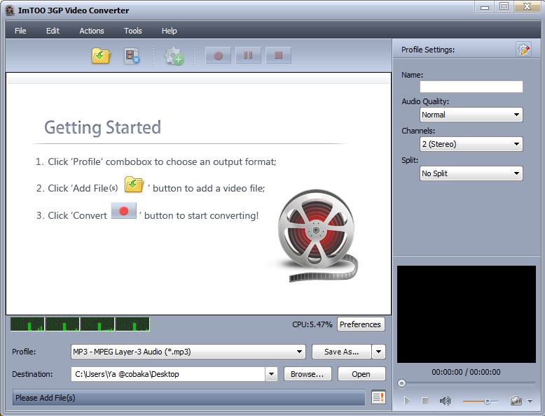Click the red Convert toolbar button
The height and width of the screenshot is (416, 545).
219,55
